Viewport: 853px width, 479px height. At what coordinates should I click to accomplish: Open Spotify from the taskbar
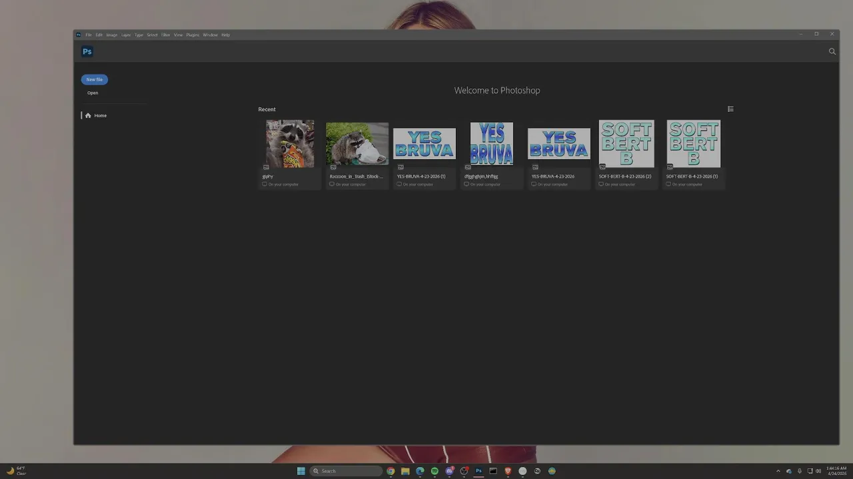point(434,471)
